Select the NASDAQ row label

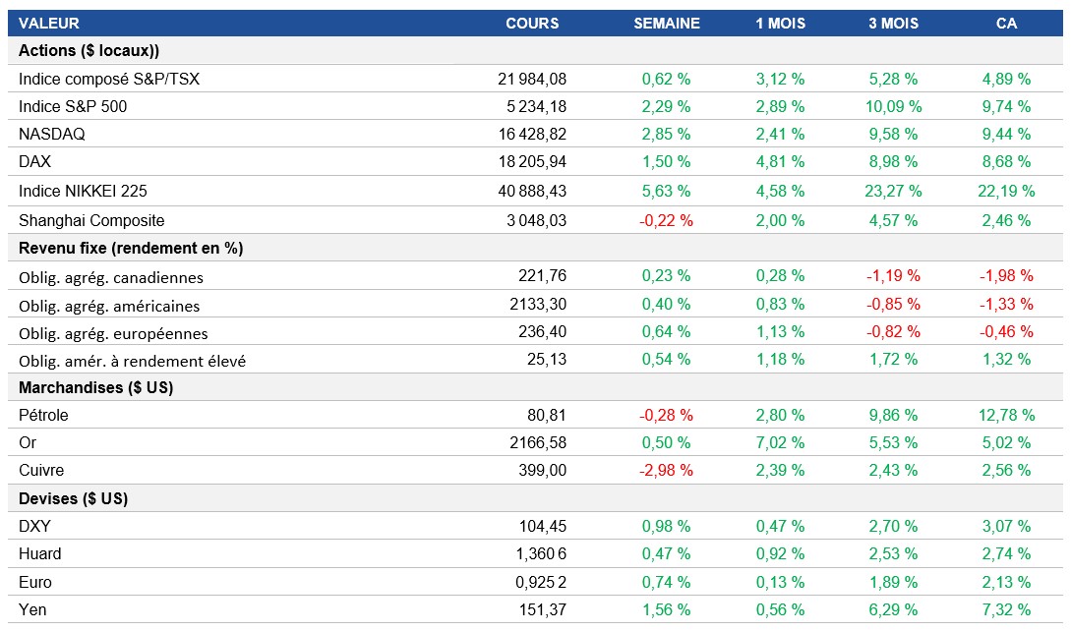tap(52, 134)
